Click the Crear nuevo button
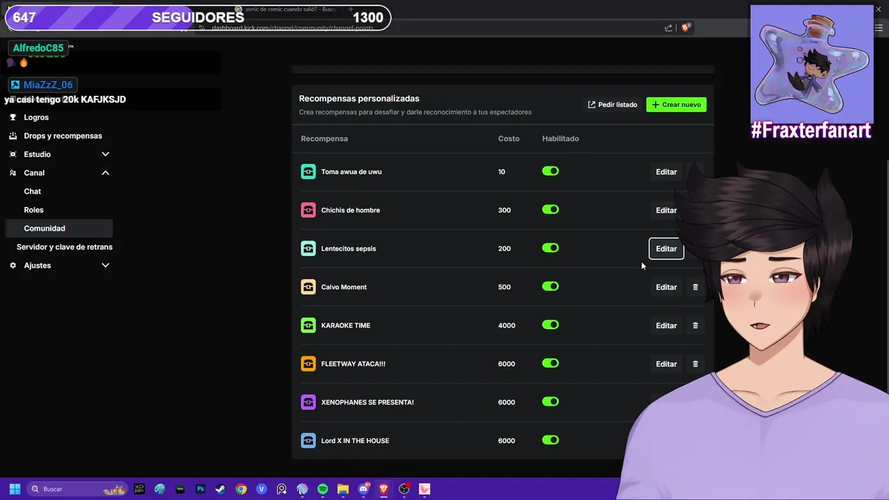The image size is (889, 500). pos(676,104)
